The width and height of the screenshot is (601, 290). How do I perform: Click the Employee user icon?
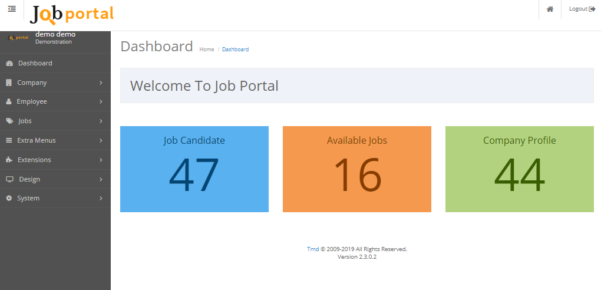[x=9, y=102]
